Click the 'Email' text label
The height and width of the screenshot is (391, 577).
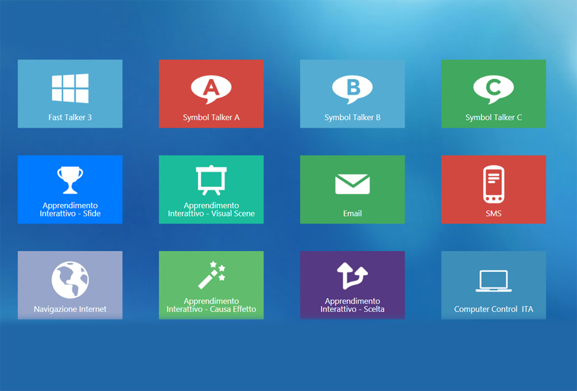click(x=352, y=213)
